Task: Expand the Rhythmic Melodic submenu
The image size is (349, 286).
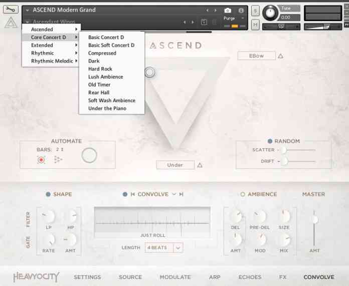Action: (x=51, y=61)
